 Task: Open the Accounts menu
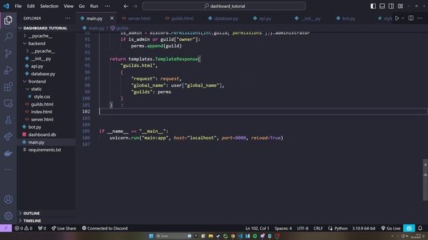click(8, 199)
